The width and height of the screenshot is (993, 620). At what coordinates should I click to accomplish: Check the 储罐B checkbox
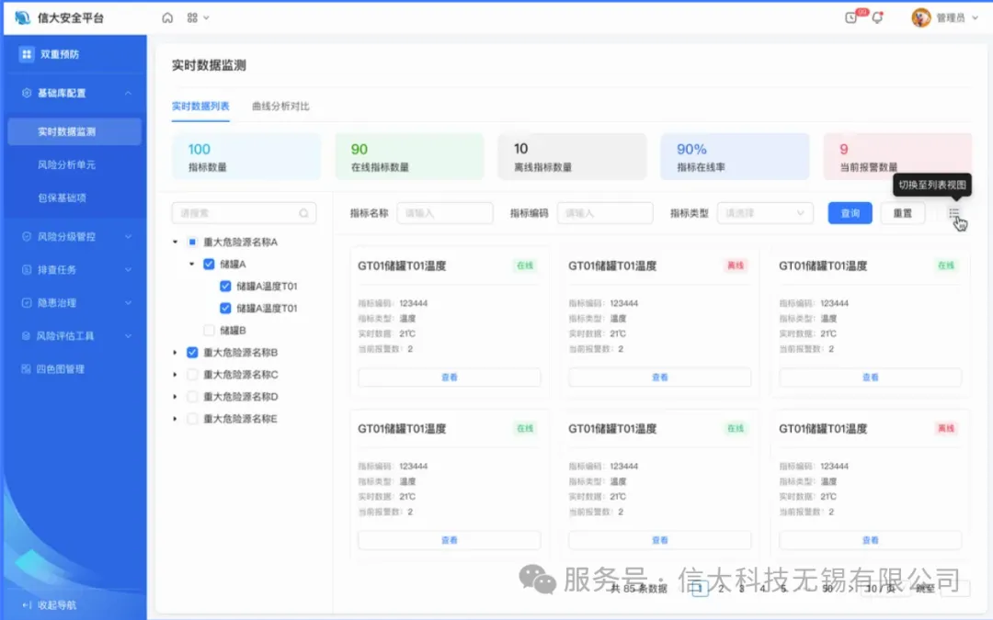coord(208,329)
